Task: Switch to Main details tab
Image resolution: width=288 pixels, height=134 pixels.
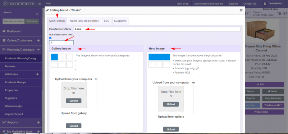Action: [x=57, y=21]
